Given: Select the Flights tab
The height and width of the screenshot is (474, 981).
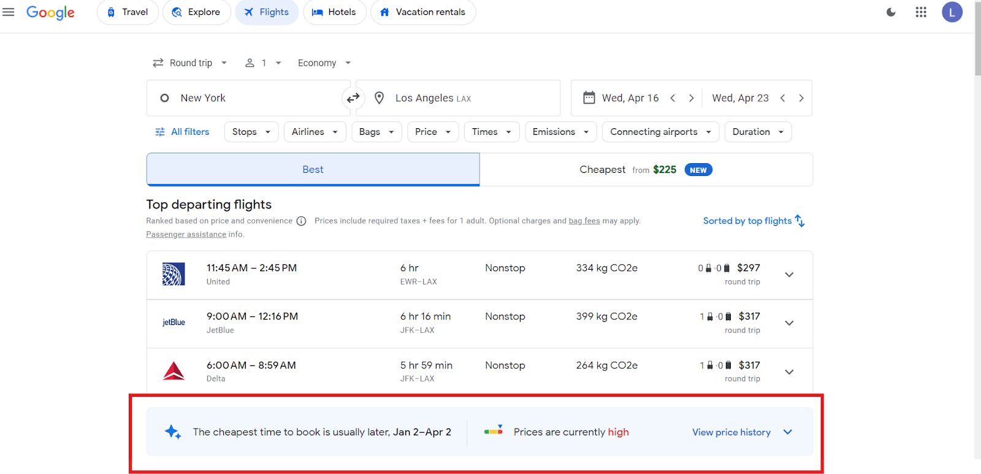Looking at the screenshot, I should 267,12.
